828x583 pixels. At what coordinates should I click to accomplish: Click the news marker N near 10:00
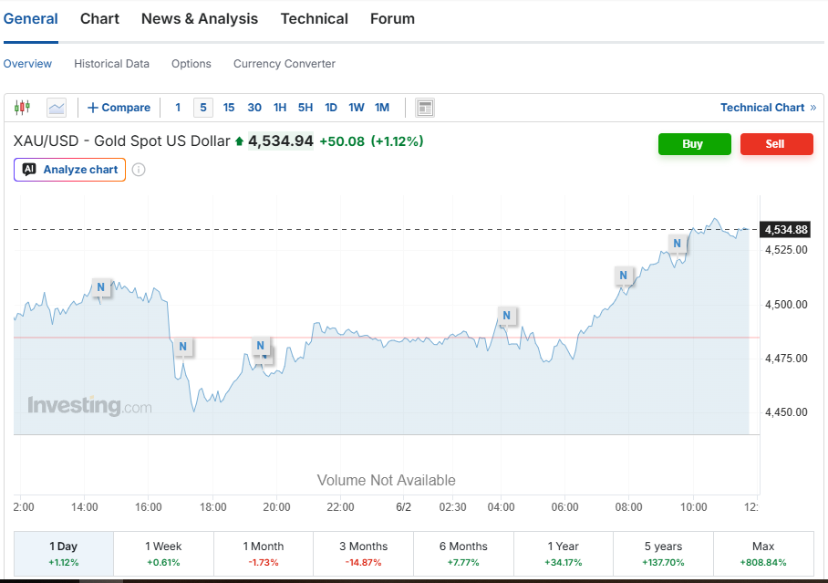677,244
